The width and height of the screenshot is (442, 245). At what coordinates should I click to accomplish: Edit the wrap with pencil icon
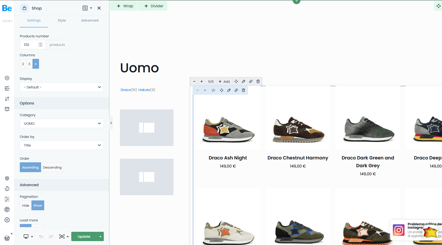[x=244, y=81]
